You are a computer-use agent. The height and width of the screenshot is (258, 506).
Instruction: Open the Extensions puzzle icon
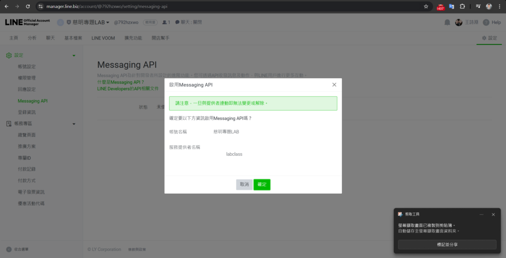click(x=462, y=6)
